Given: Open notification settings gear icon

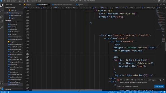Looking at the screenshot, I should coord(160,80).
